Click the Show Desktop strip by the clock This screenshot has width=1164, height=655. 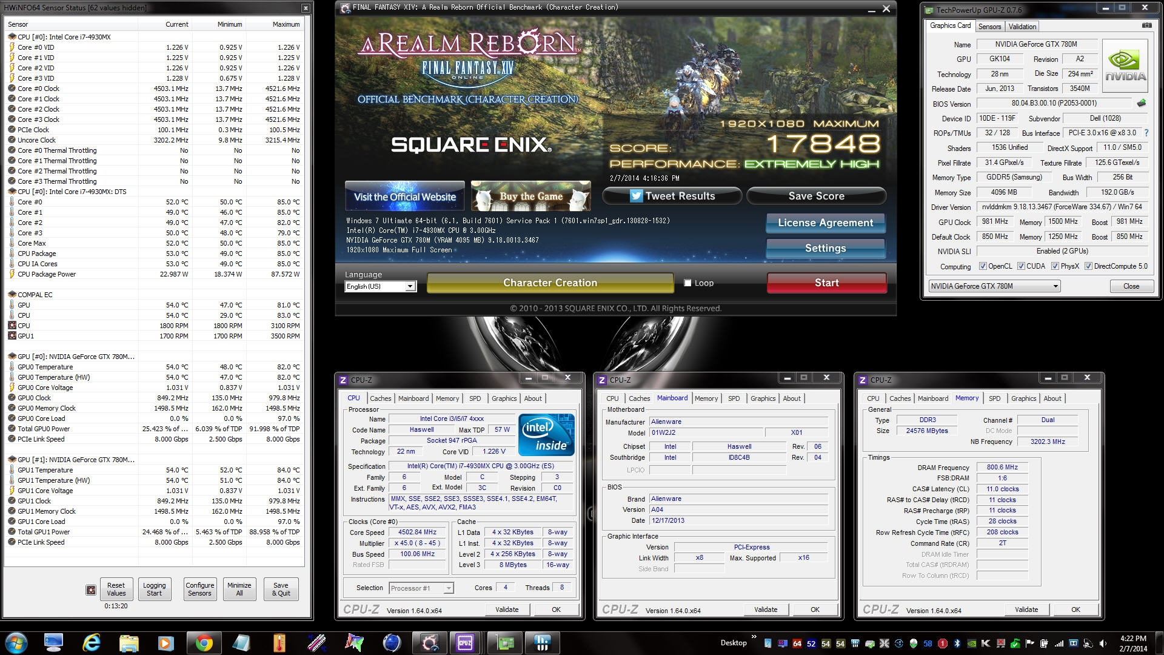pos(1159,643)
